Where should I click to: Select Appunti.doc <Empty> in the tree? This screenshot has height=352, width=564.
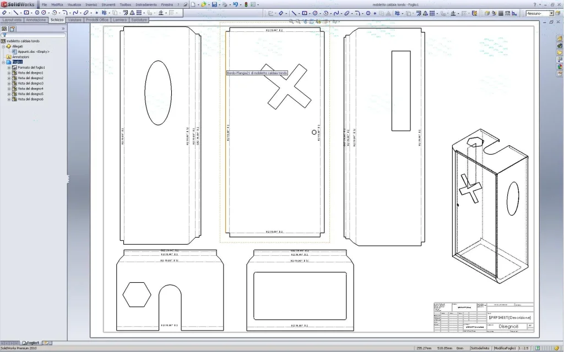tap(34, 52)
